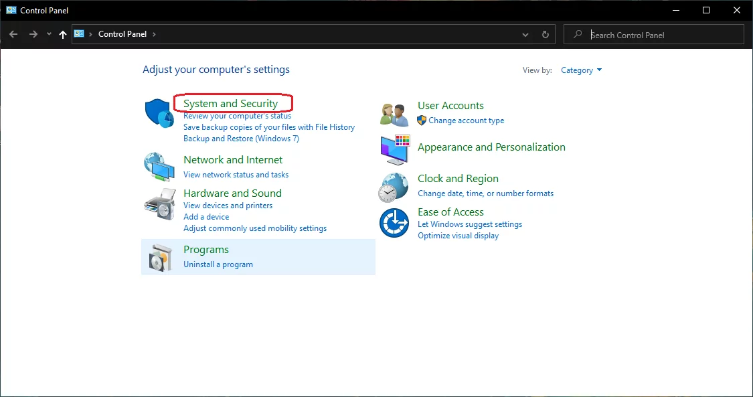Viewport: 753px width, 397px height.
Task: Open the Recent locations dropdown arrow
Action: click(49, 34)
